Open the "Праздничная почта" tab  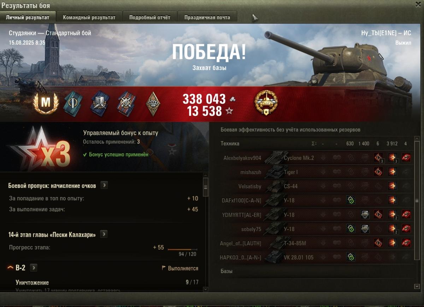click(x=207, y=17)
